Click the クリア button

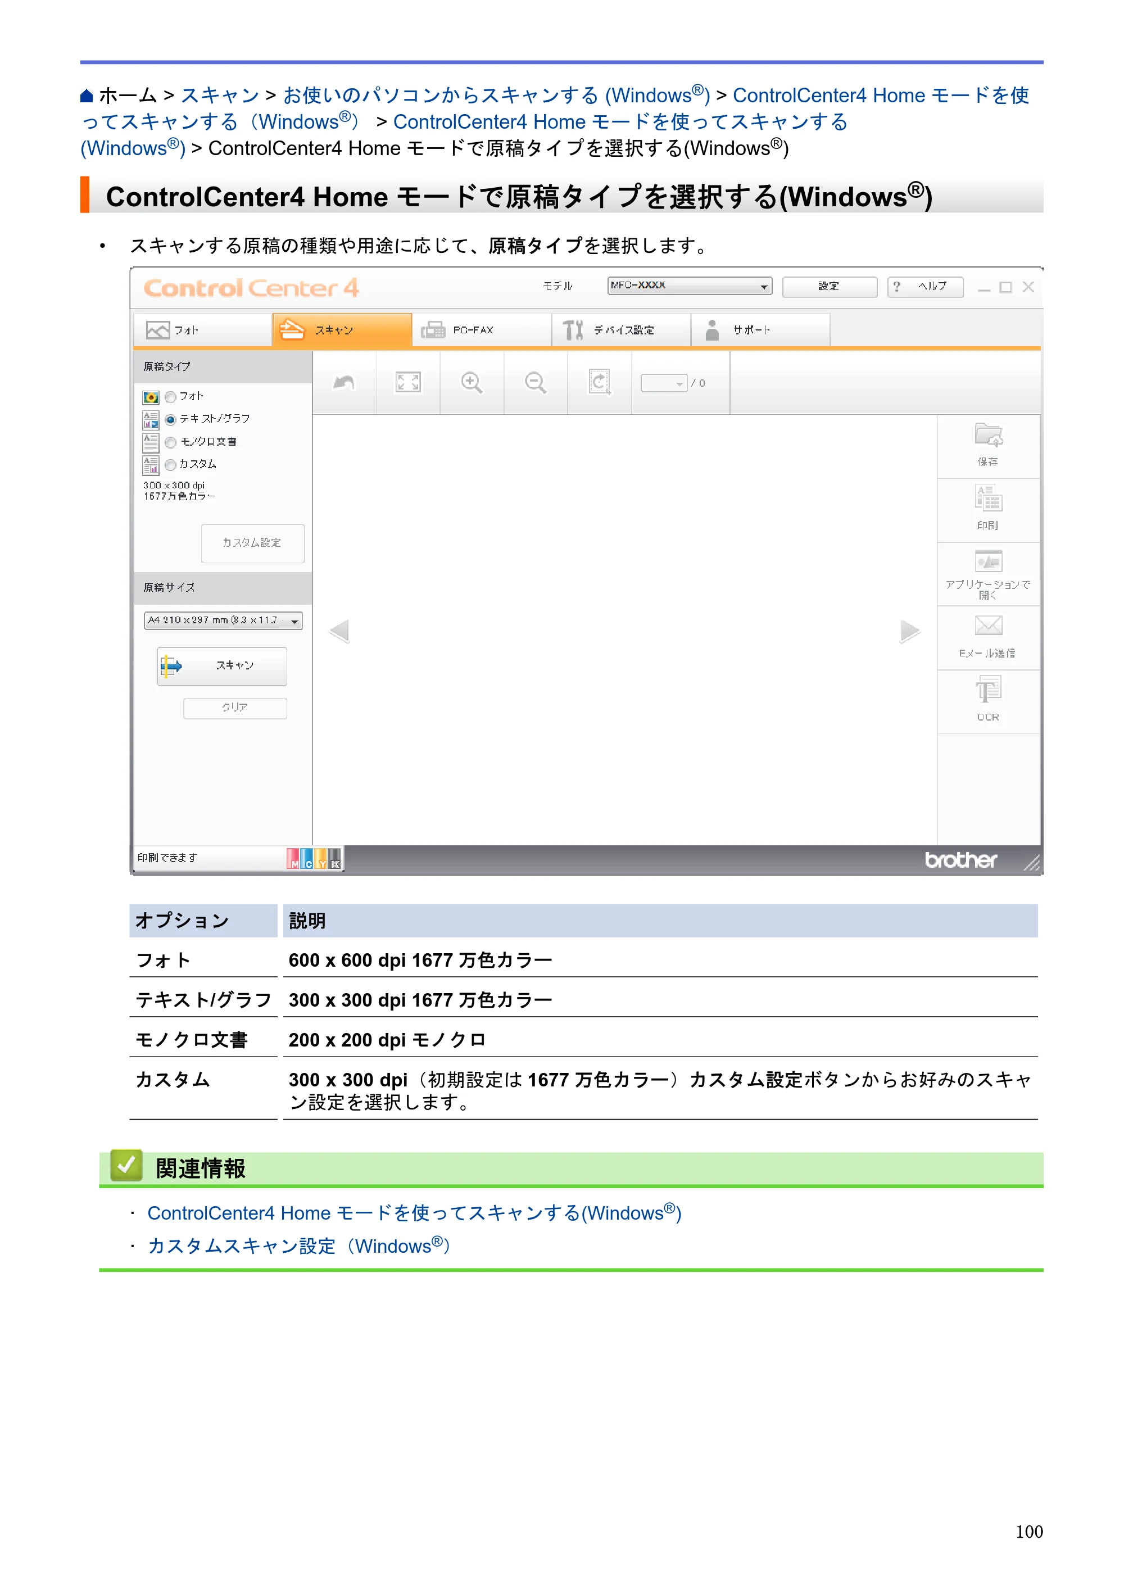pyautogui.click(x=235, y=708)
